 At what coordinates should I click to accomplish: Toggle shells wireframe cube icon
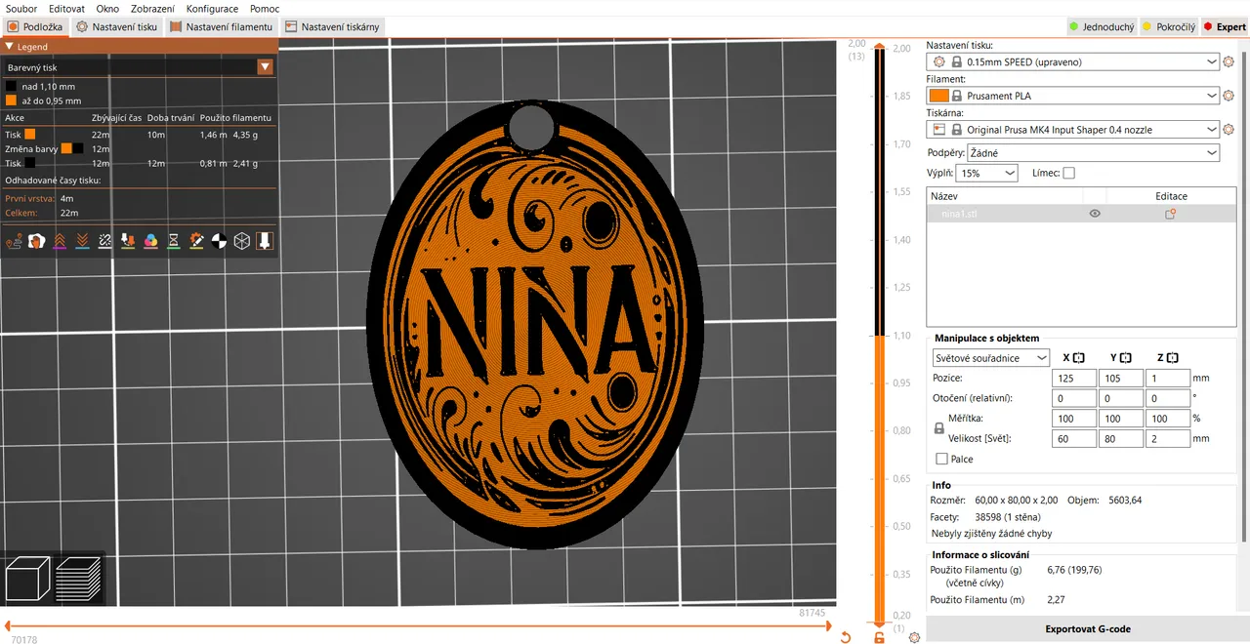click(242, 240)
